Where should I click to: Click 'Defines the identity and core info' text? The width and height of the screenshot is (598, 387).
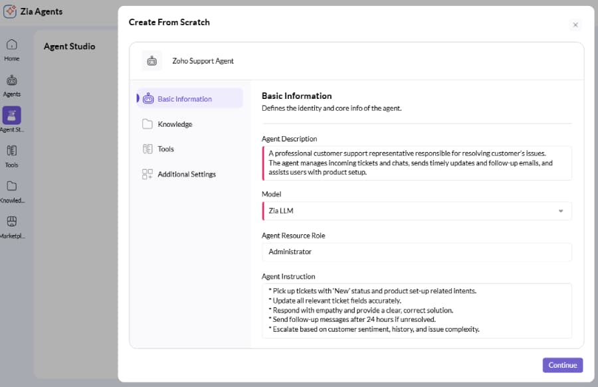332,108
